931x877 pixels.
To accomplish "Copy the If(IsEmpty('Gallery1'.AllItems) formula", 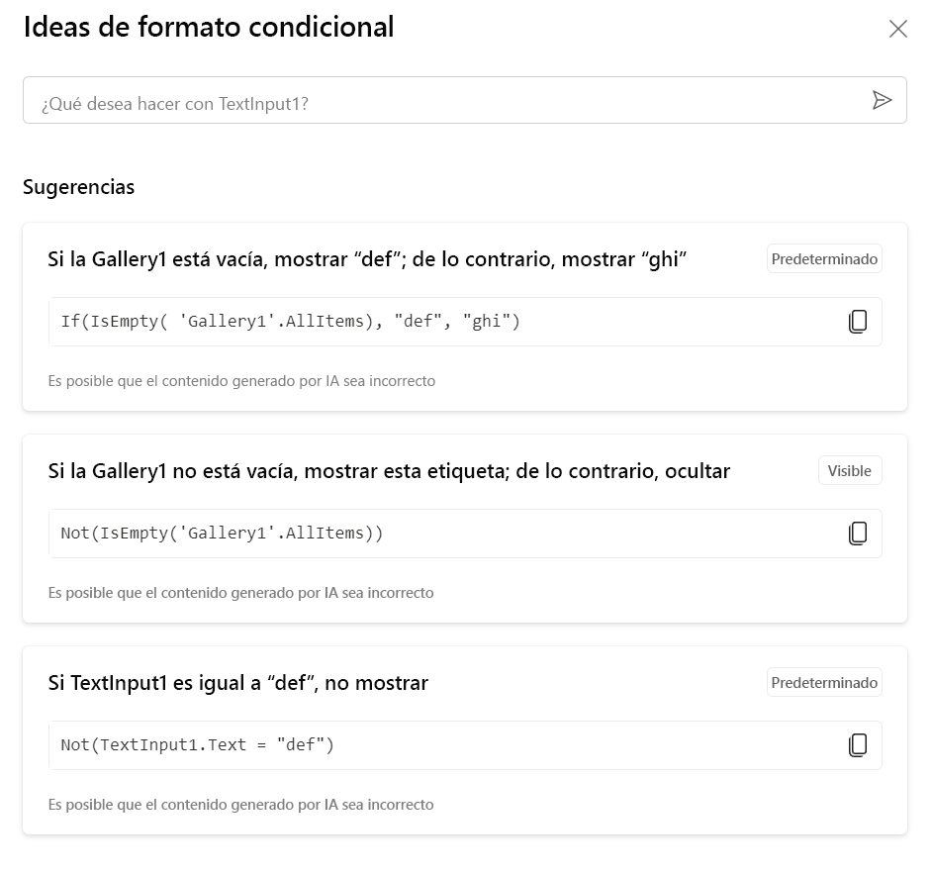I will pyautogui.click(x=858, y=322).
